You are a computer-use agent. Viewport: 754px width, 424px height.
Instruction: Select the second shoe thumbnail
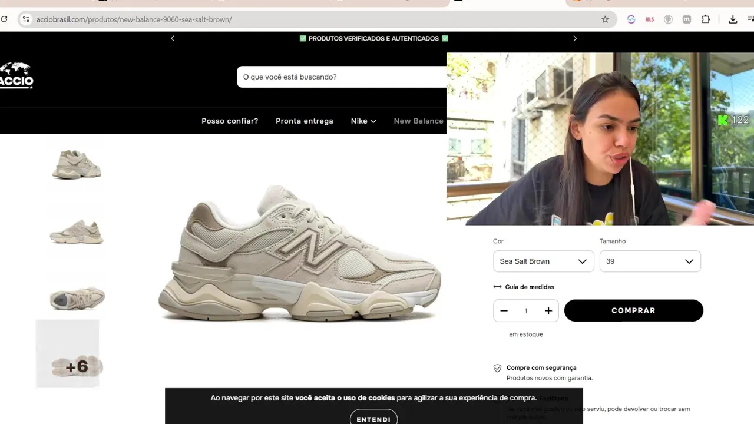click(77, 231)
